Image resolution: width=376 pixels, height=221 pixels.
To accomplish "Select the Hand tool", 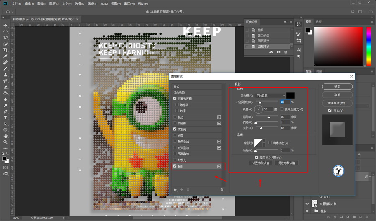I will 5,136.
